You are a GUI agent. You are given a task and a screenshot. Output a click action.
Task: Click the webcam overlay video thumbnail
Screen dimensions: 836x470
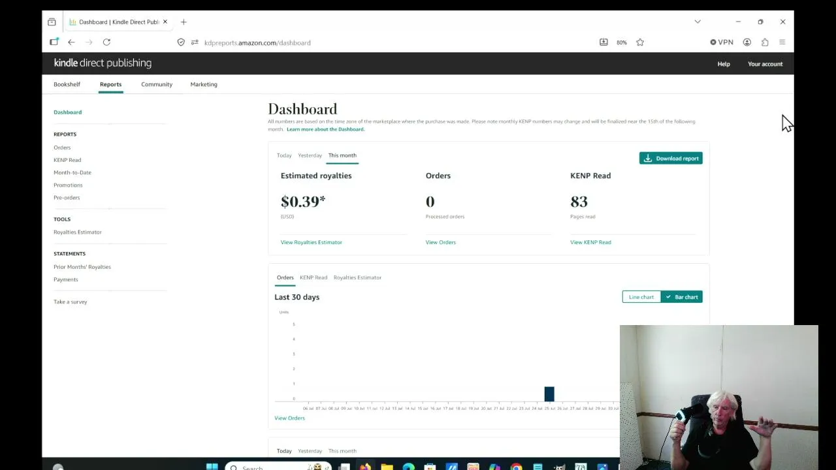719,398
